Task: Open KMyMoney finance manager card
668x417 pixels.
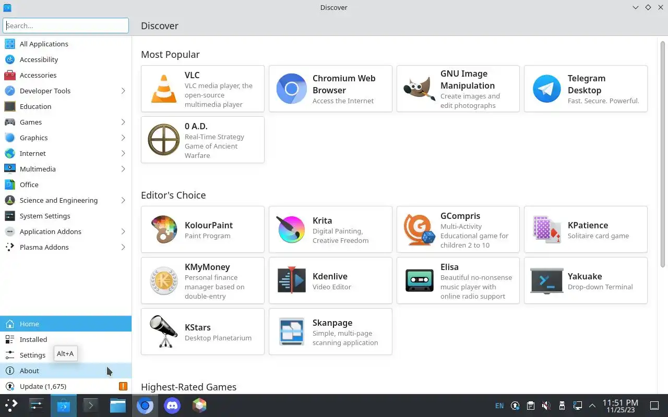Action: [x=202, y=280]
